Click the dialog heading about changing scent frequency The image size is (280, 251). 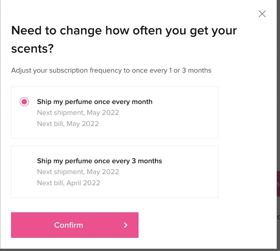point(124,31)
